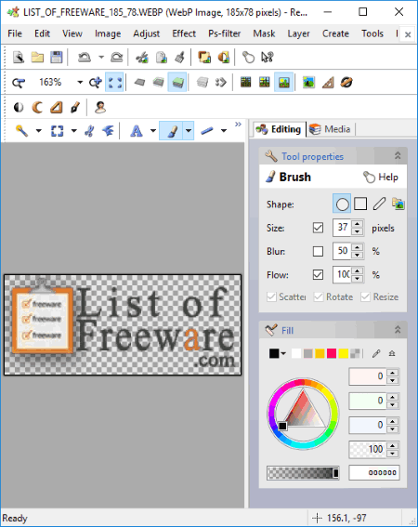This screenshot has width=418, height=527.
Task: Close the menu bar document X
Action: coord(408,34)
